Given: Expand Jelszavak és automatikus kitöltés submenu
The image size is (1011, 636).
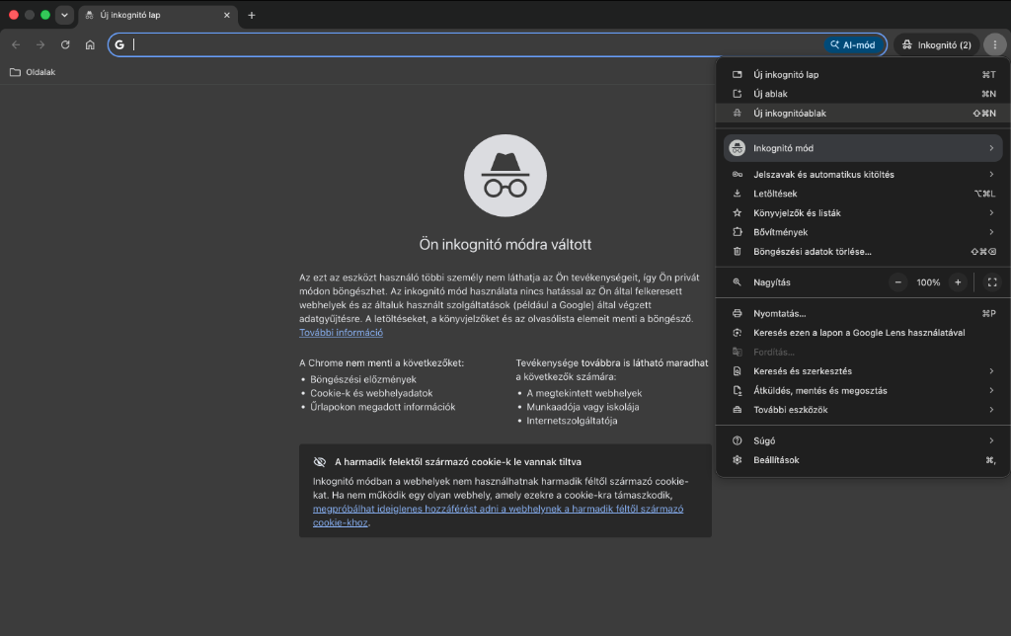Looking at the screenshot, I should [863, 174].
